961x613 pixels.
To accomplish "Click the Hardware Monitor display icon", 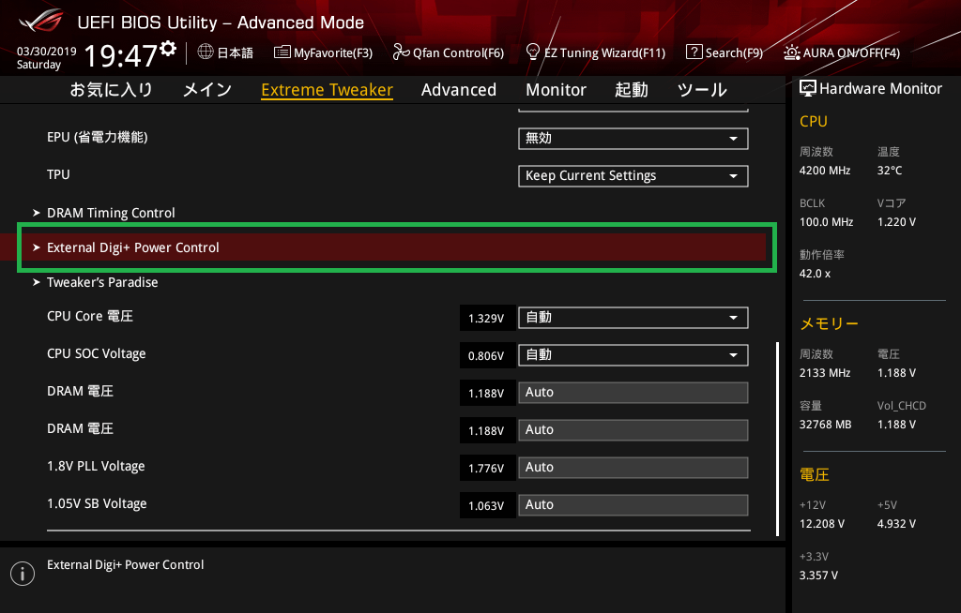I will (808, 89).
